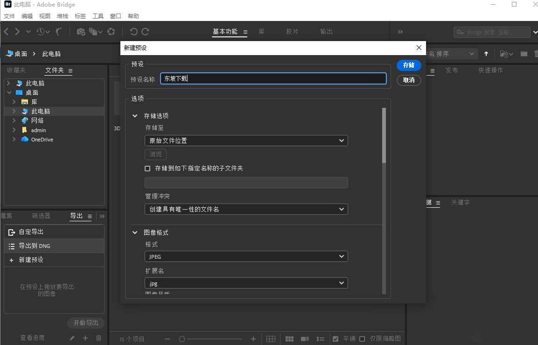Viewport: 538px width, 345px height.
Task: Collapse the 存储选项 section
Action: point(135,116)
